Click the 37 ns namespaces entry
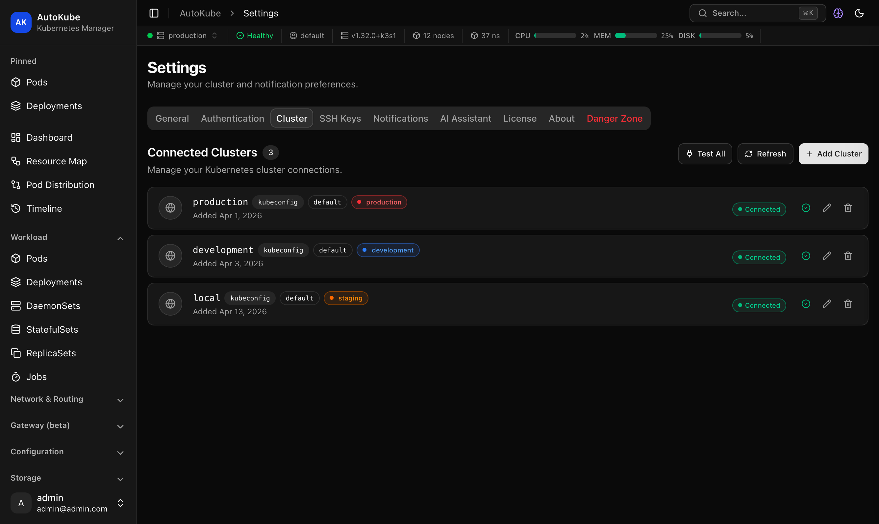The width and height of the screenshot is (879, 524). 485,36
